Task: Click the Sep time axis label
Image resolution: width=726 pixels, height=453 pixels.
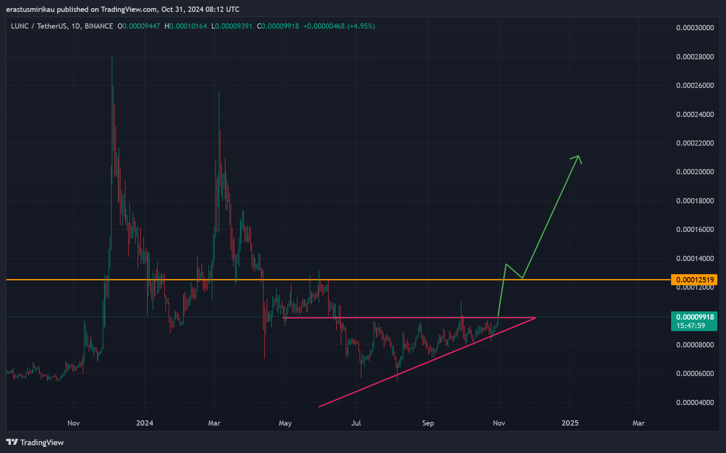Action: click(x=428, y=423)
